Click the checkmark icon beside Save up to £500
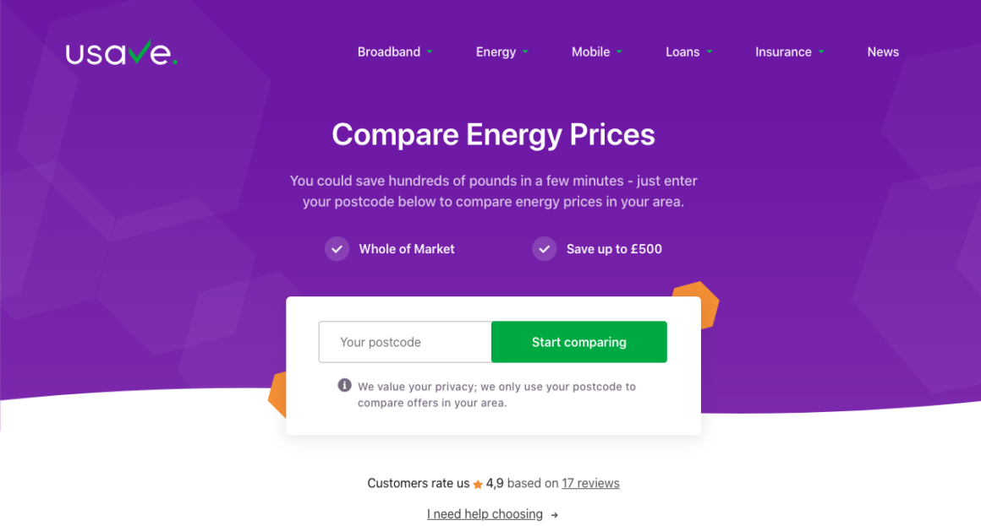 (544, 248)
